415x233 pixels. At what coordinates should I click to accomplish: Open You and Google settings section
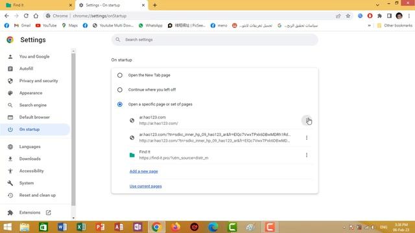coord(34,56)
